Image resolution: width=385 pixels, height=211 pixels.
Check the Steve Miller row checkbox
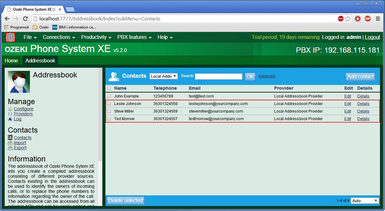(x=109, y=111)
